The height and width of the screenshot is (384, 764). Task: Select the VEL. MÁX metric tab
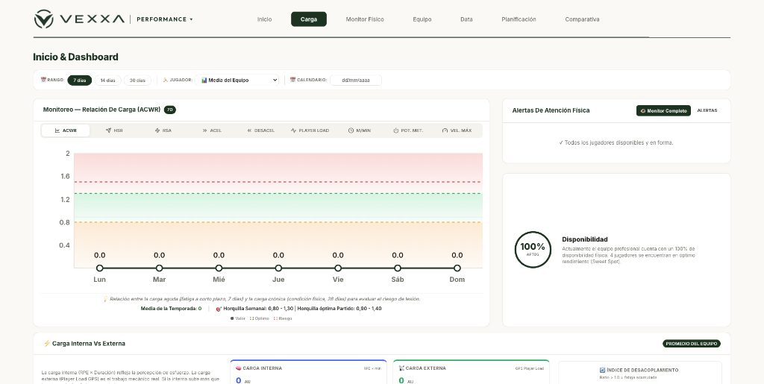457,130
